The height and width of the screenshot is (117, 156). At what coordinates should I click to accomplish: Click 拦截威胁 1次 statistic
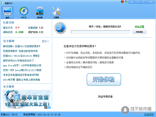36,28
